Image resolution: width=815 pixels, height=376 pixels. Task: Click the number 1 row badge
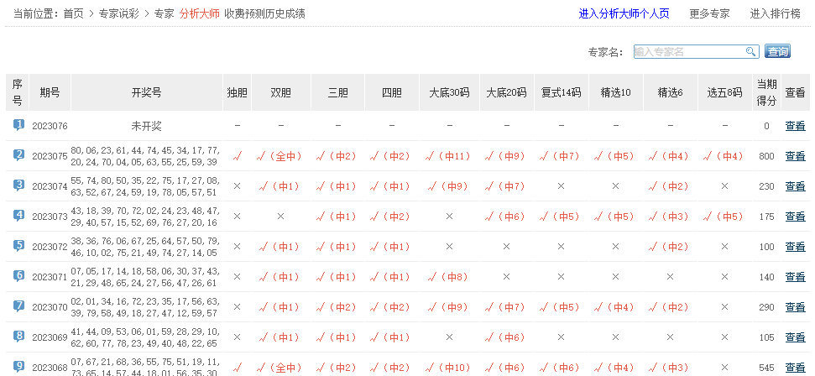pyautogui.click(x=18, y=125)
